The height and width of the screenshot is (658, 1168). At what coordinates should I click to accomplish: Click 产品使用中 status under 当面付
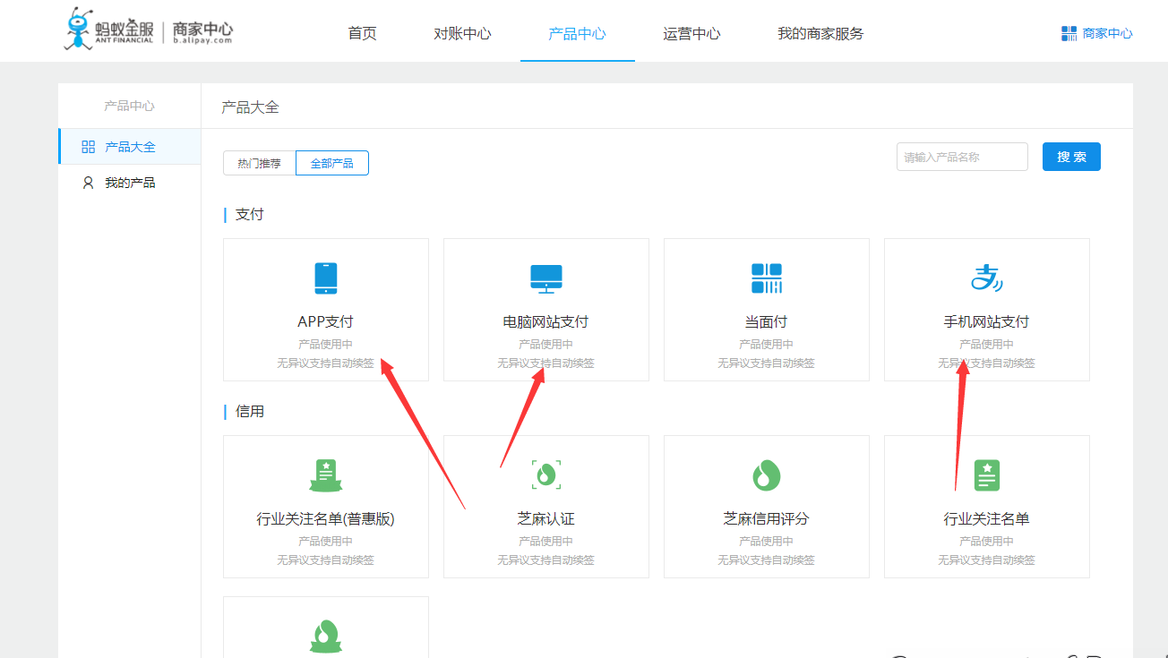tap(767, 344)
